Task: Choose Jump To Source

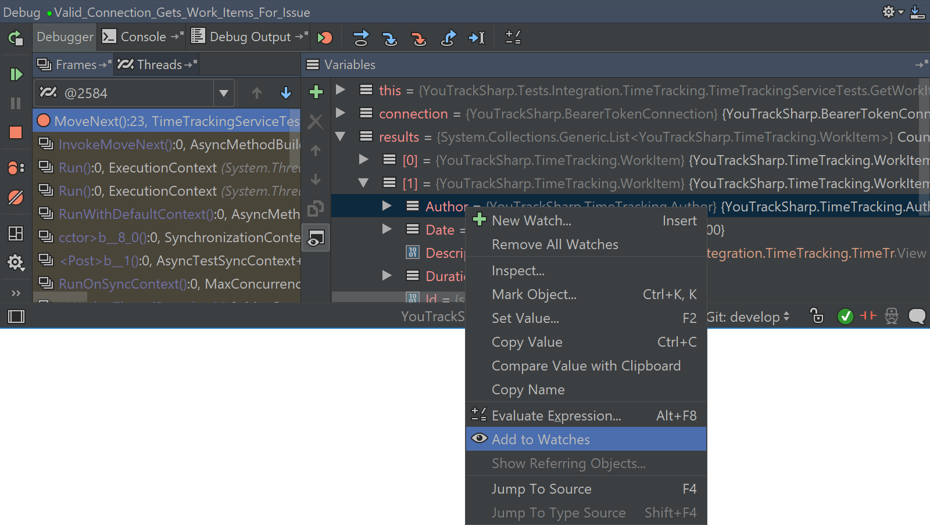Action: click(586, 489)
